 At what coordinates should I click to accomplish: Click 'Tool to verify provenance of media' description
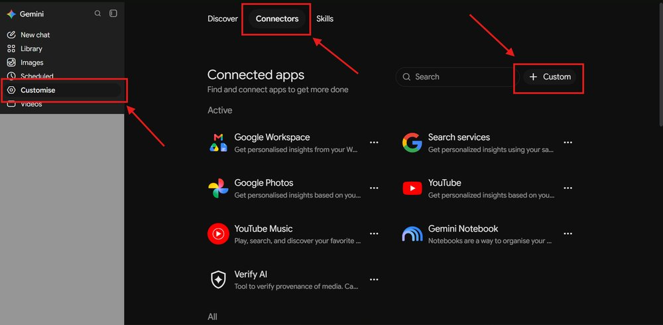coord(296,287)
